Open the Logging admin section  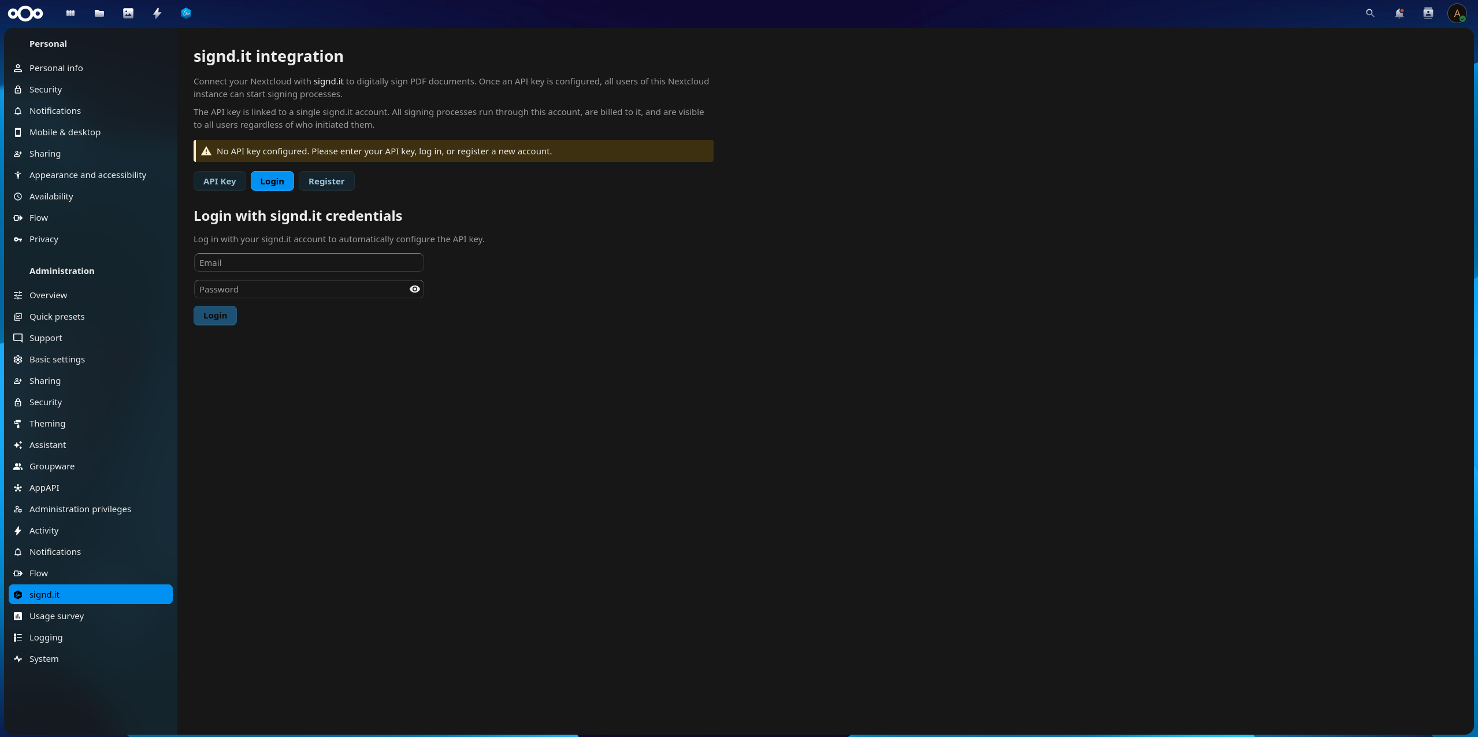[46, 637]
